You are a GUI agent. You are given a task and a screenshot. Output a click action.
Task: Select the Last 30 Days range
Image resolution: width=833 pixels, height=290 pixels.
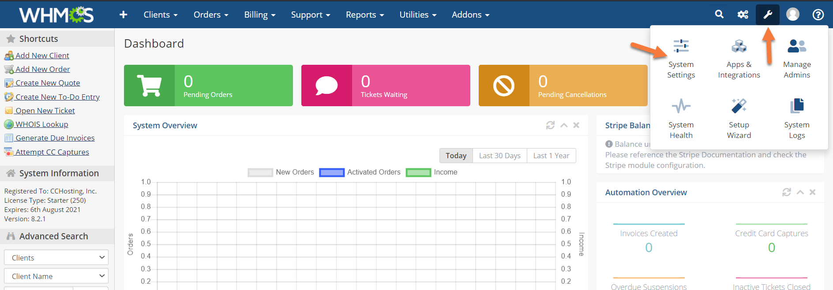(499, 156)
